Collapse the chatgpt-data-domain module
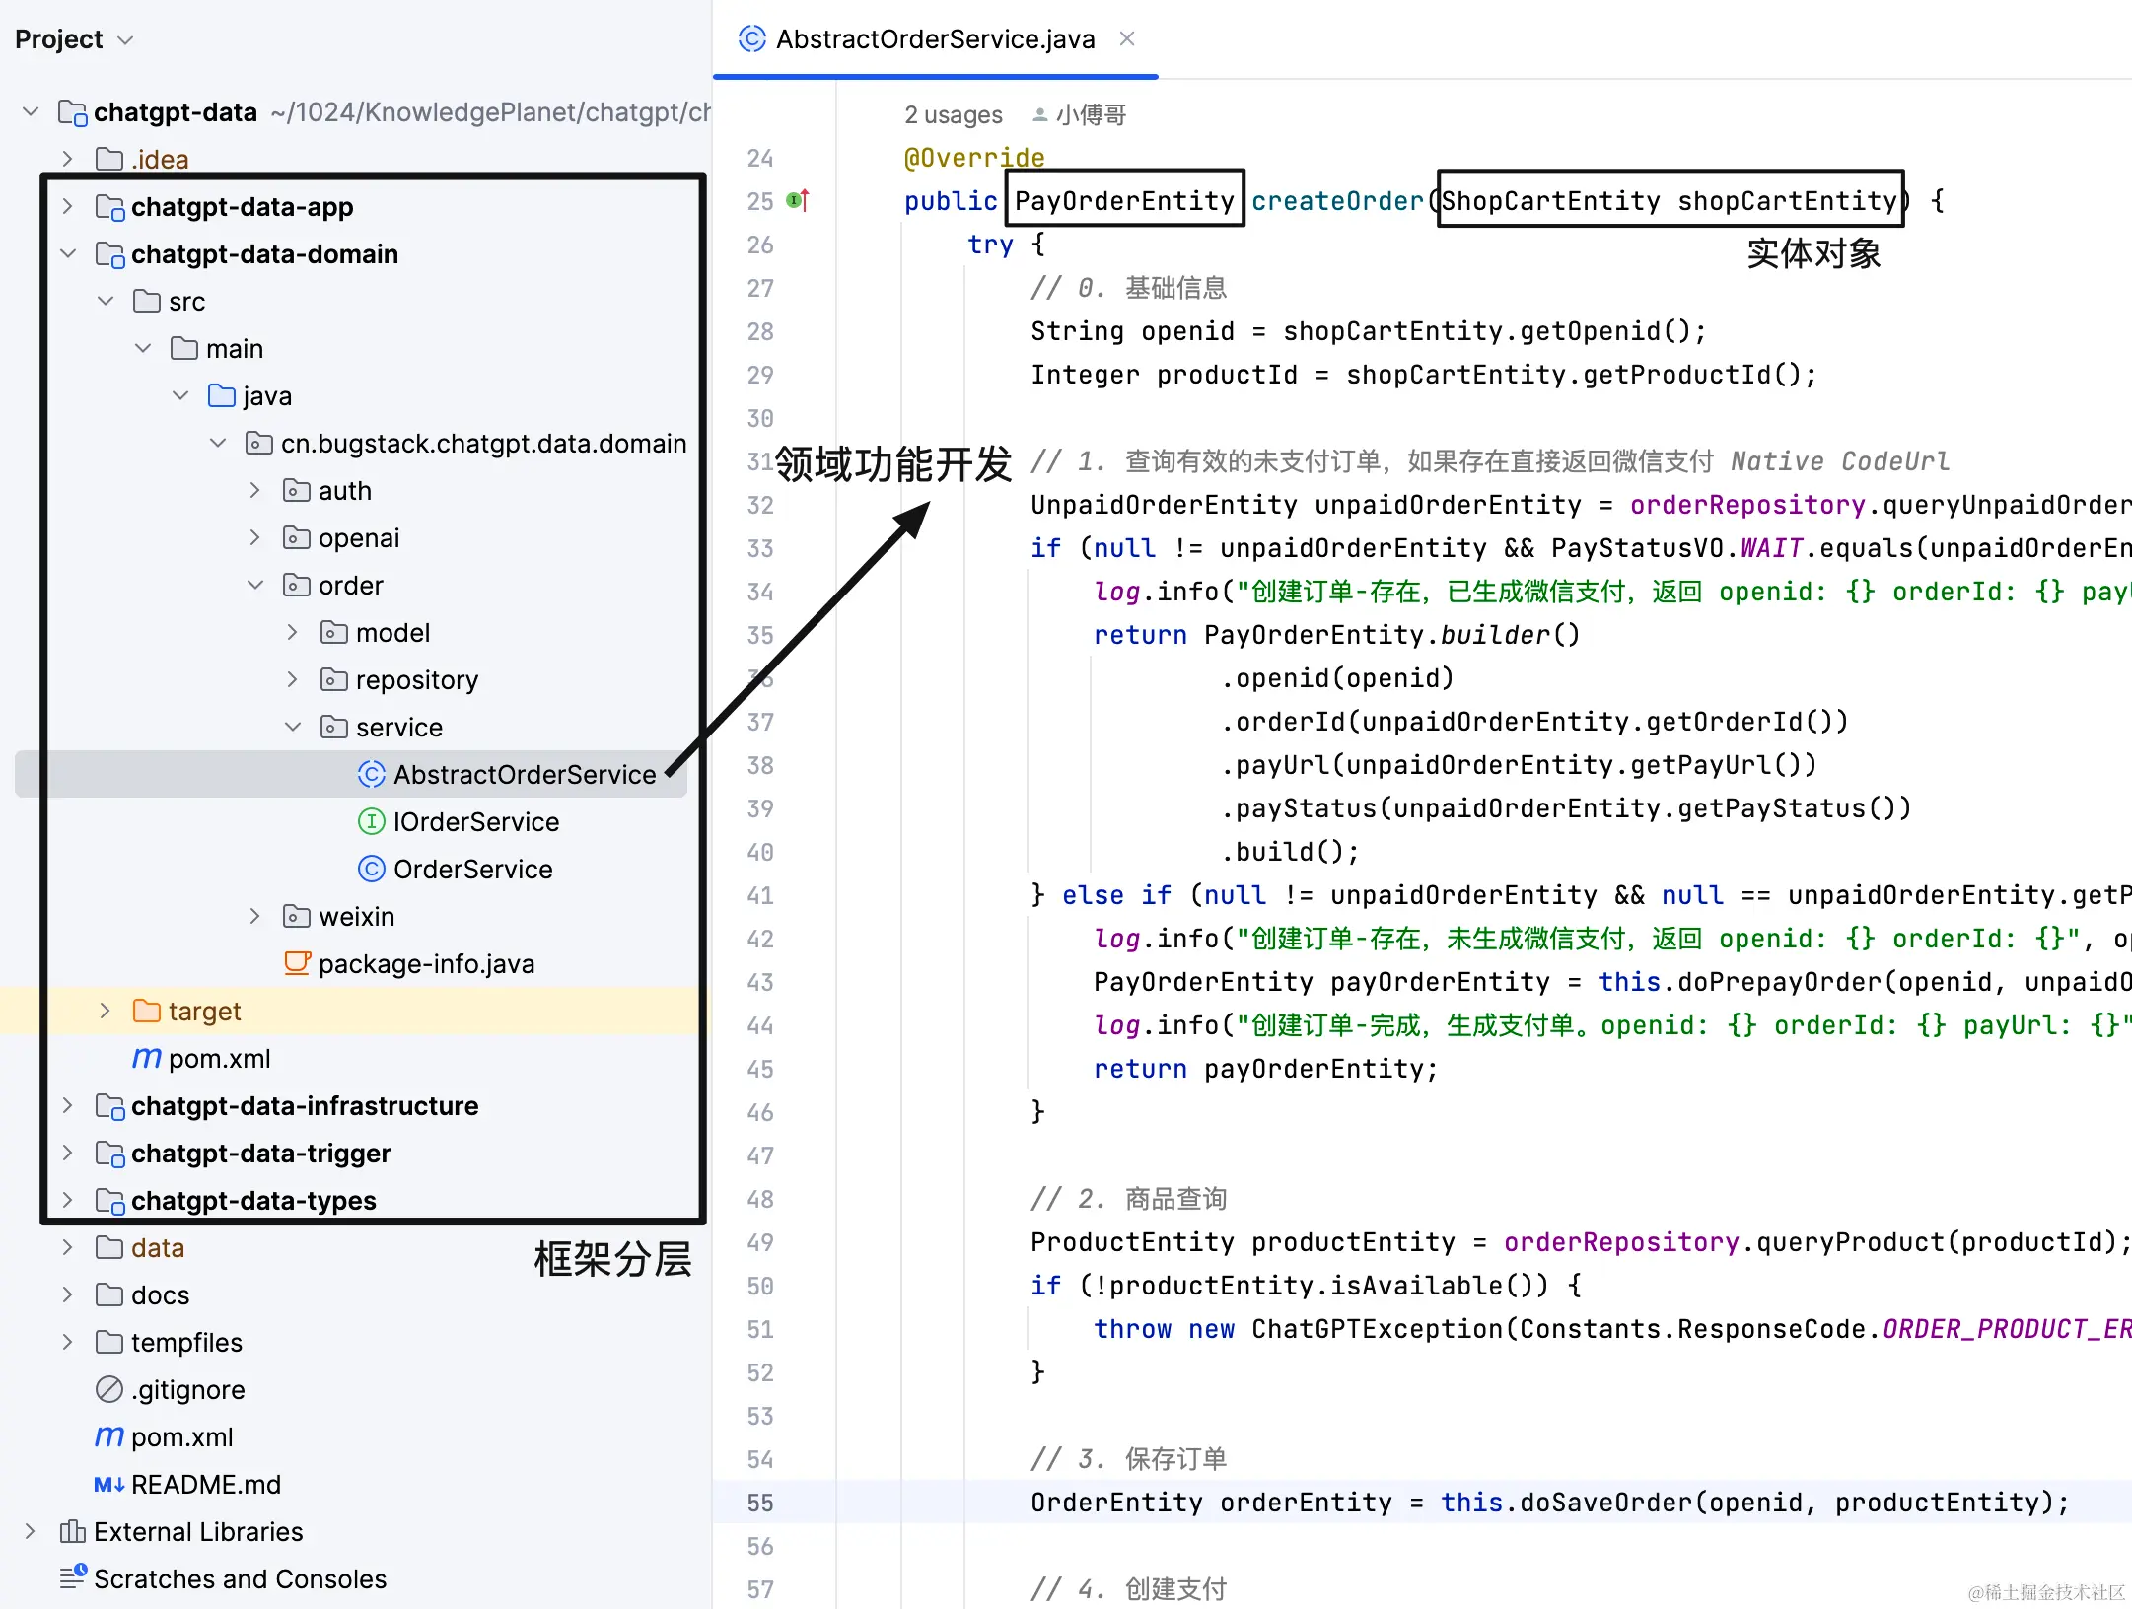 click(x=67, y=253)
